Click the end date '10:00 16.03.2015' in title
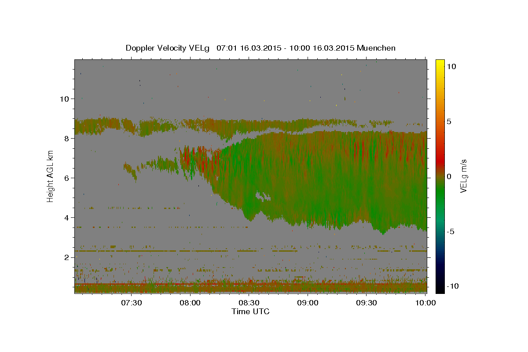 pyautogui.click(x=321, y=48)
